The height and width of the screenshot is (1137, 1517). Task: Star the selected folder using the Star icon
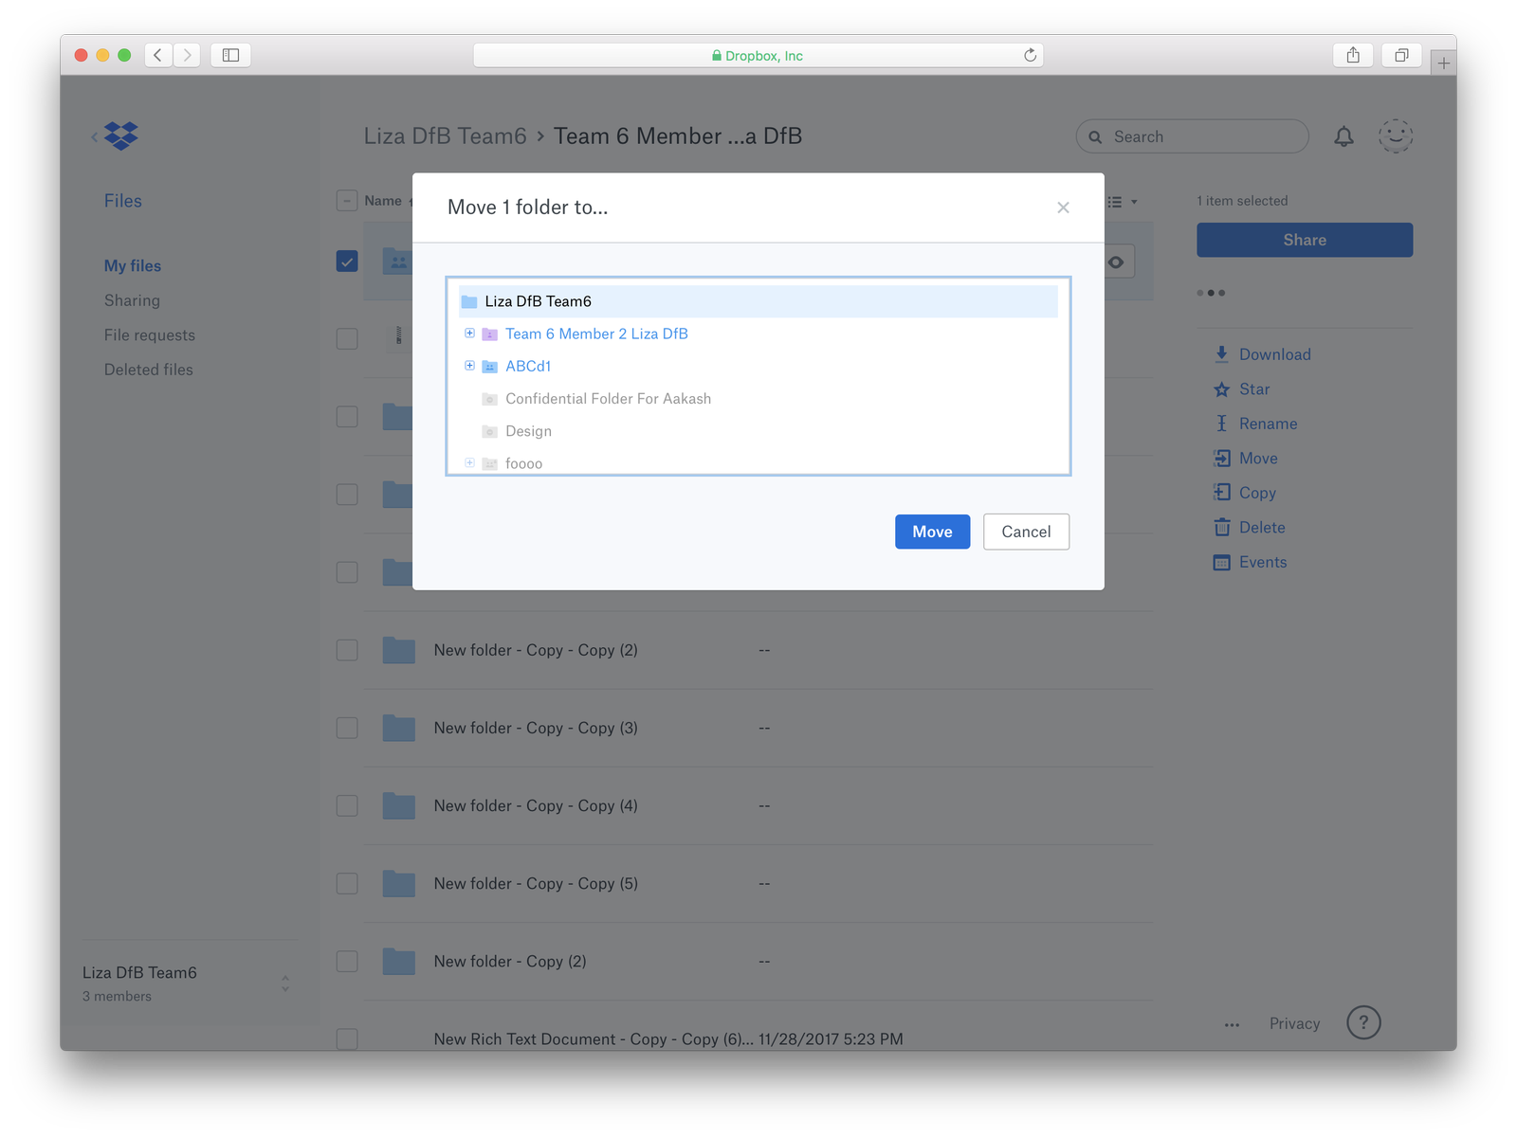[1222, 388]
